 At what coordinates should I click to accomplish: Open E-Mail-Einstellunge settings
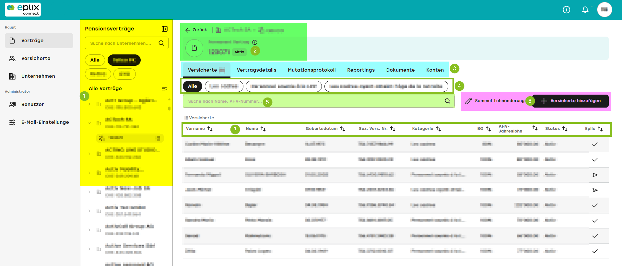click(x=39, y=122)
